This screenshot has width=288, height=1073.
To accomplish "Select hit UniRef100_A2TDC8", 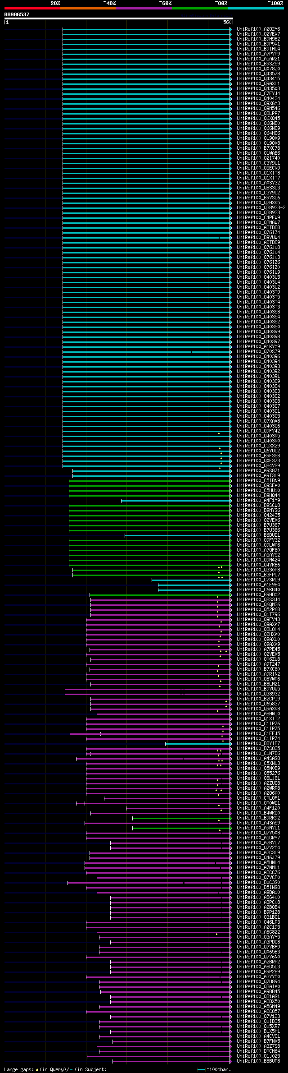I will (258, 227).
